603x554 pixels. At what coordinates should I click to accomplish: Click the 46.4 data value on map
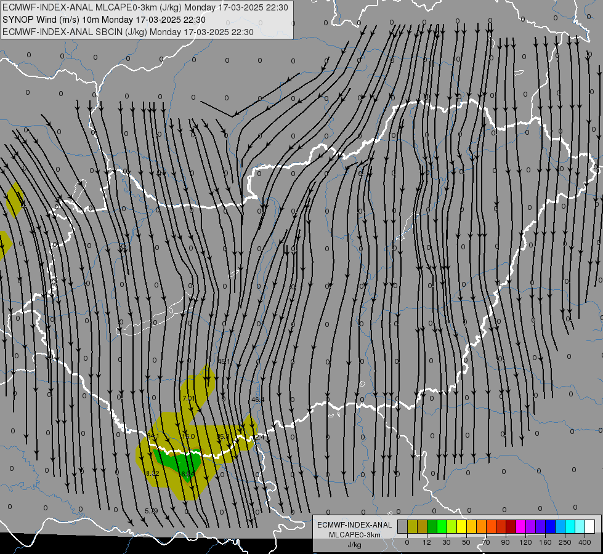257,399
